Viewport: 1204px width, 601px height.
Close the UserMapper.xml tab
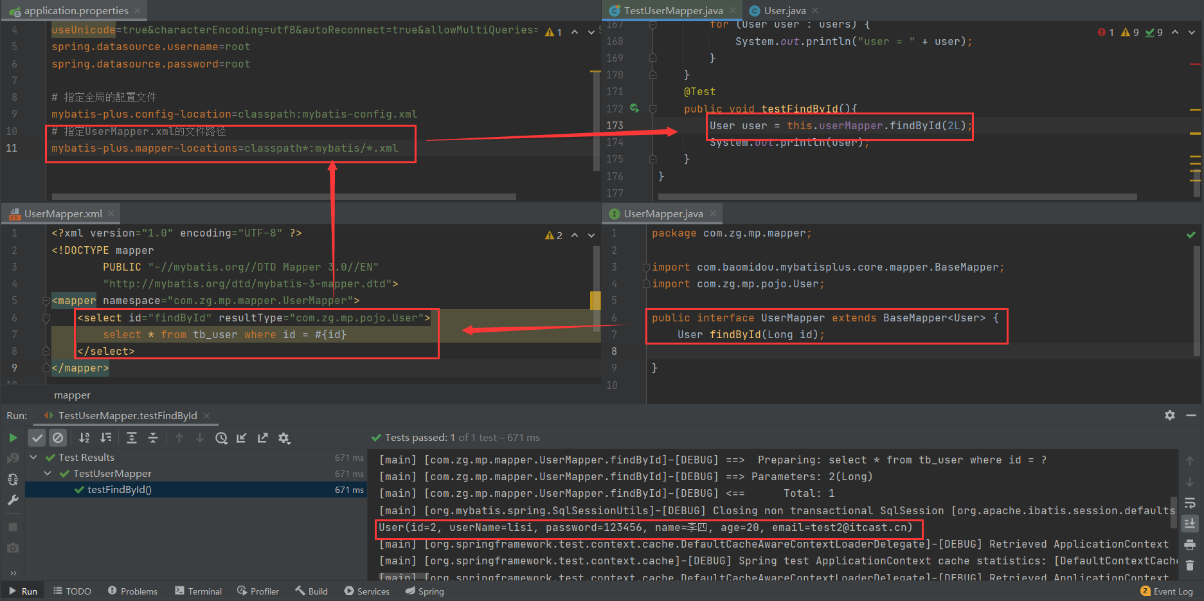[x=111, y=213]
